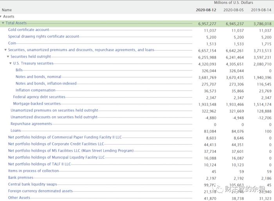Open the Other Assets link
This screenshot has height=201, width=274.
[19, 198]
